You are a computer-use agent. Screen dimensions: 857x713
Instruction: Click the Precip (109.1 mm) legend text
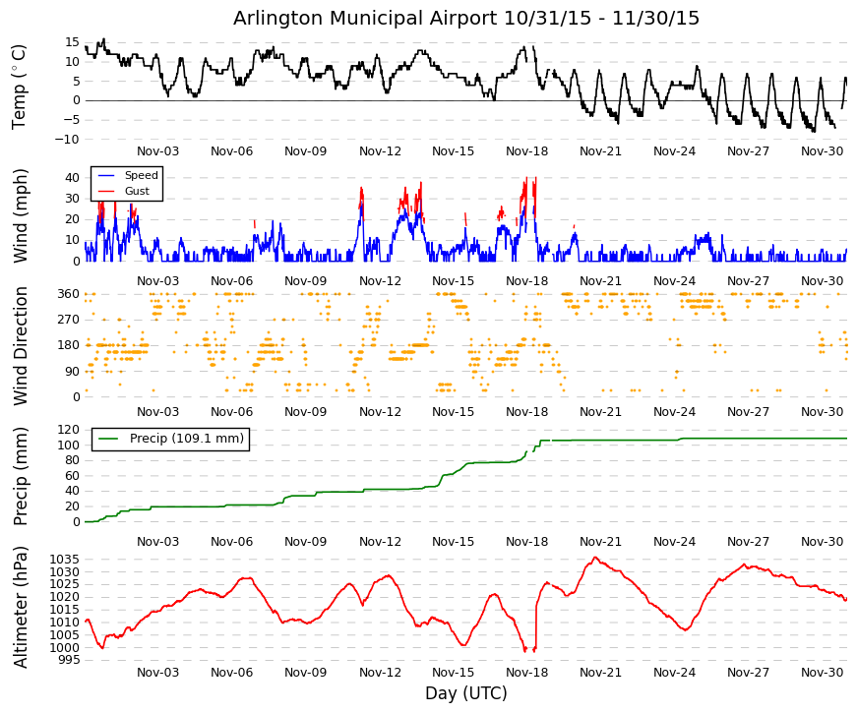click(x=187, y=439)
